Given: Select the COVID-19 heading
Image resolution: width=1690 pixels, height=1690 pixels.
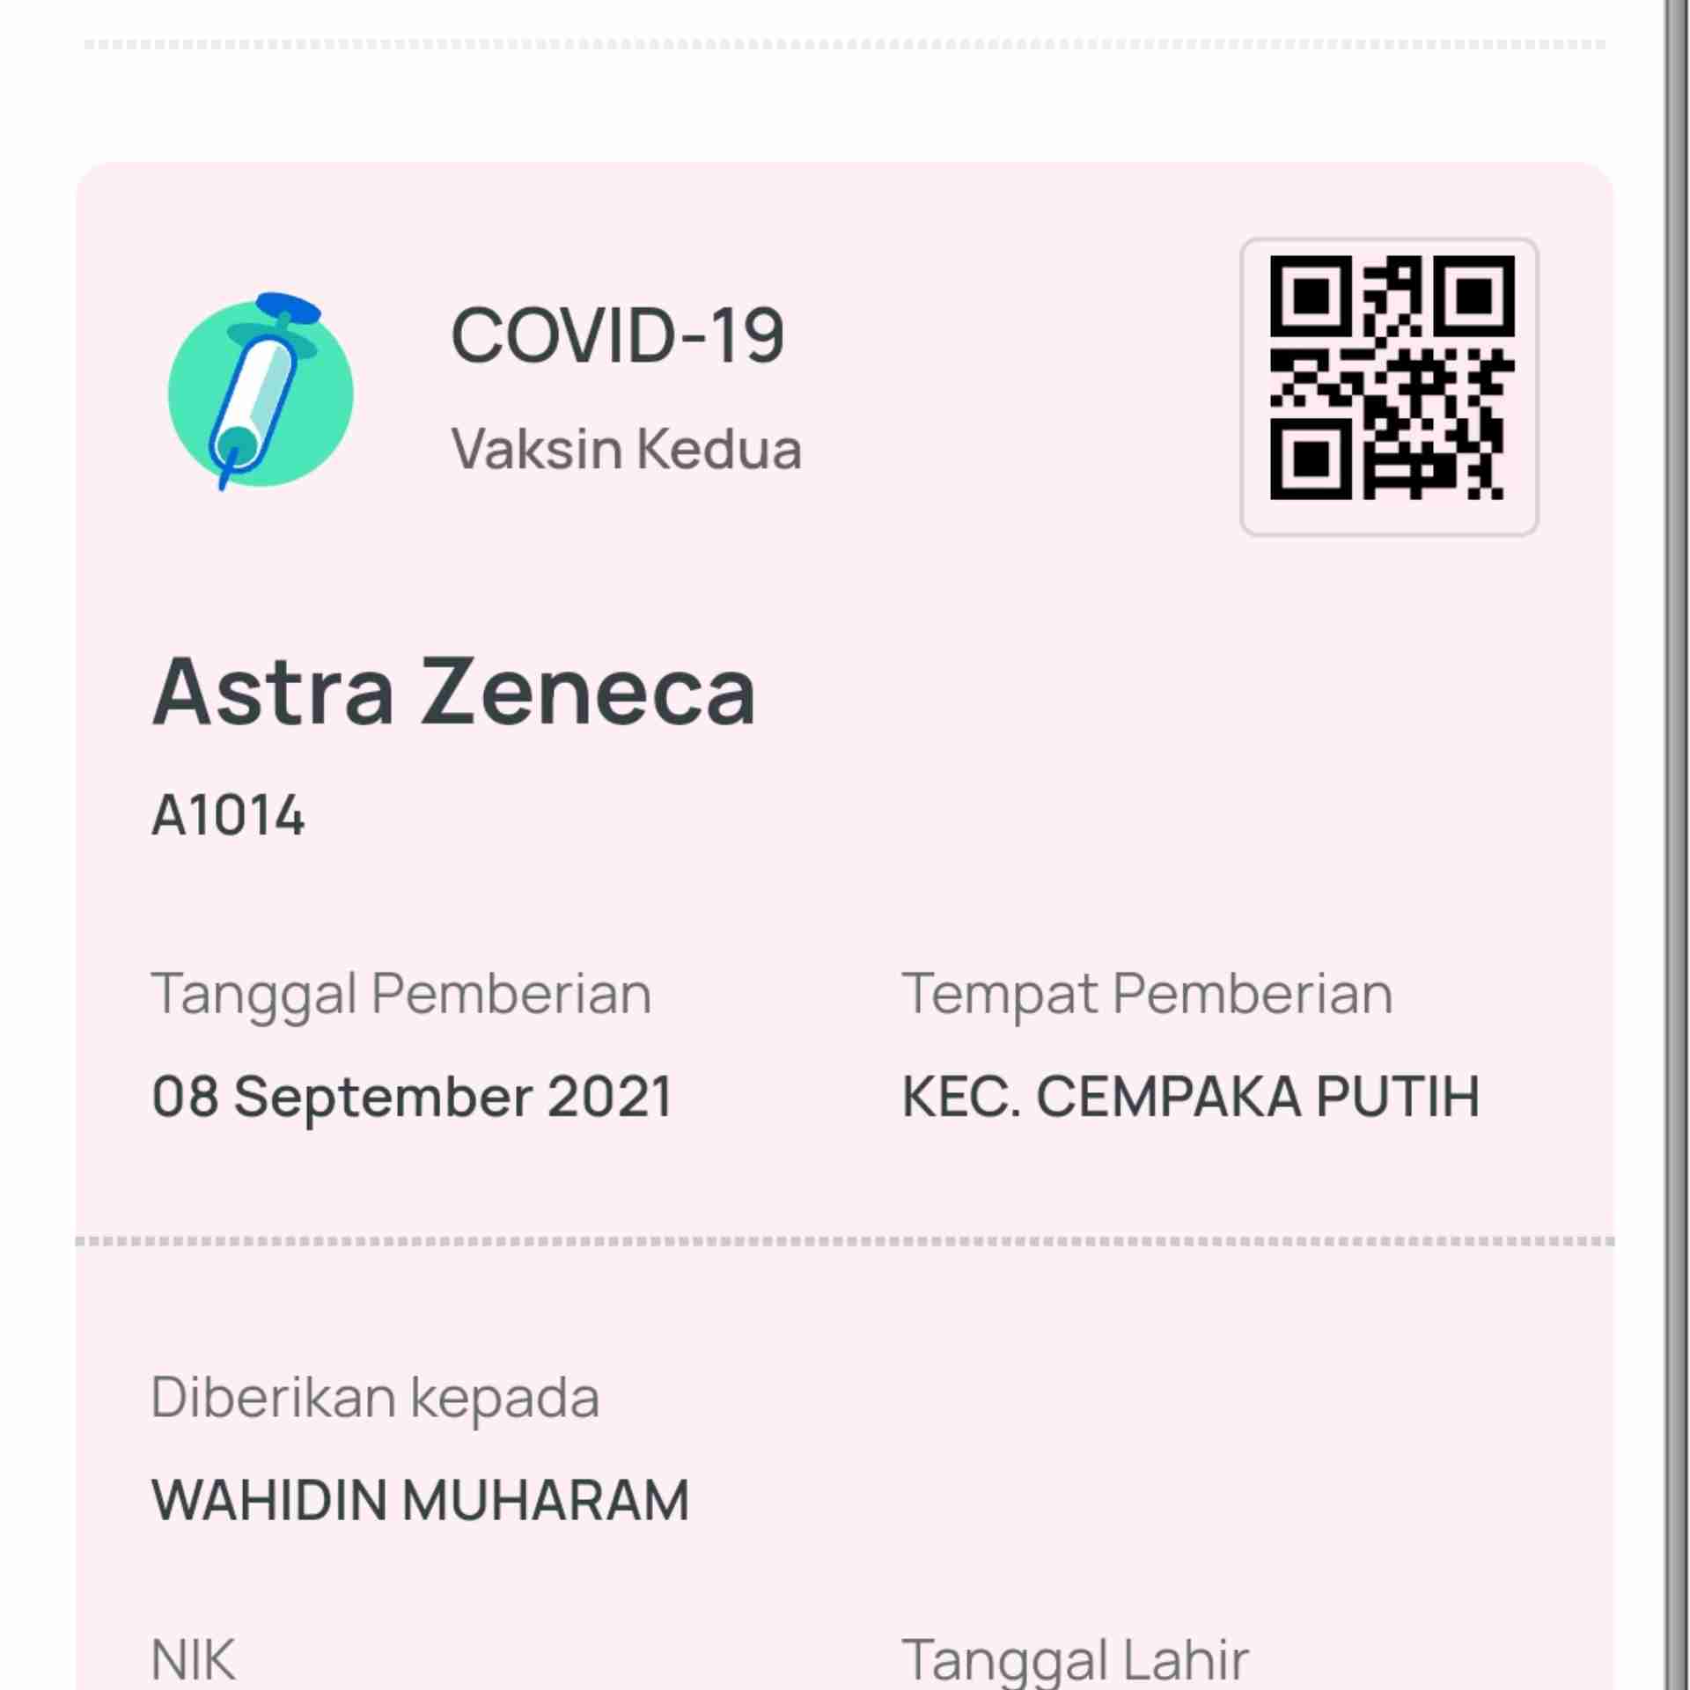Looking at the screenshot, I should click(x=617, y=335).
